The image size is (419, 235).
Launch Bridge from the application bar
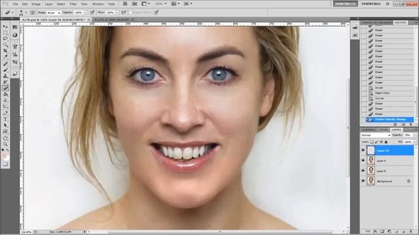[x=125, y=4]
